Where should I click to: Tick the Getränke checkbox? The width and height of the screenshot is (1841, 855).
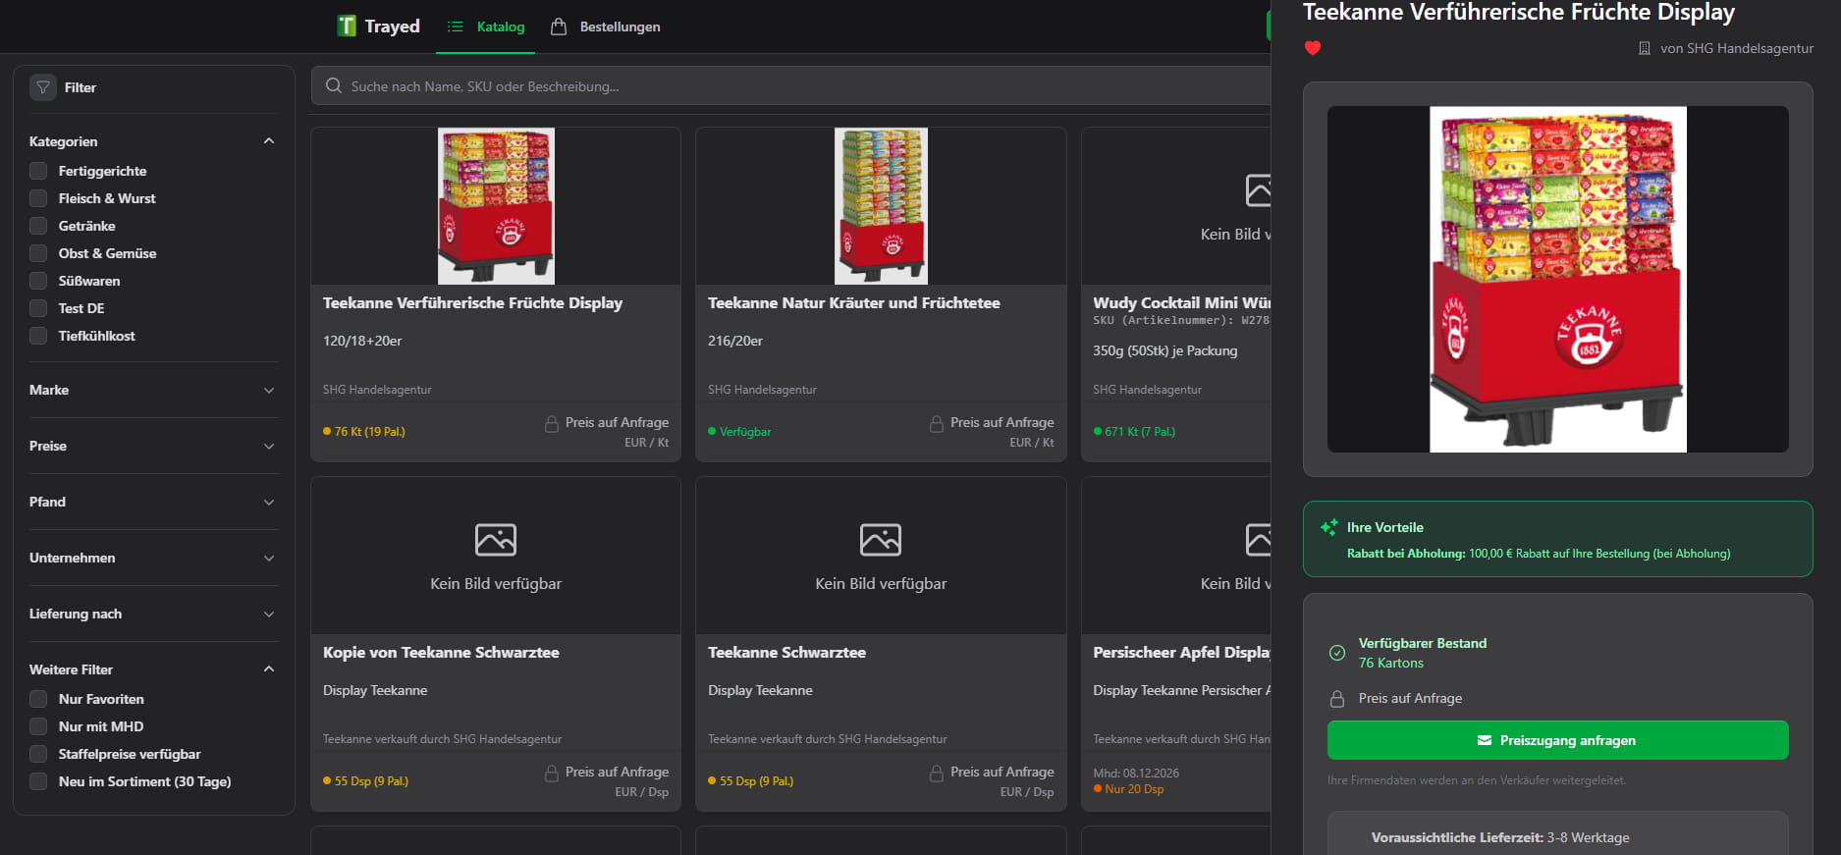38,226
